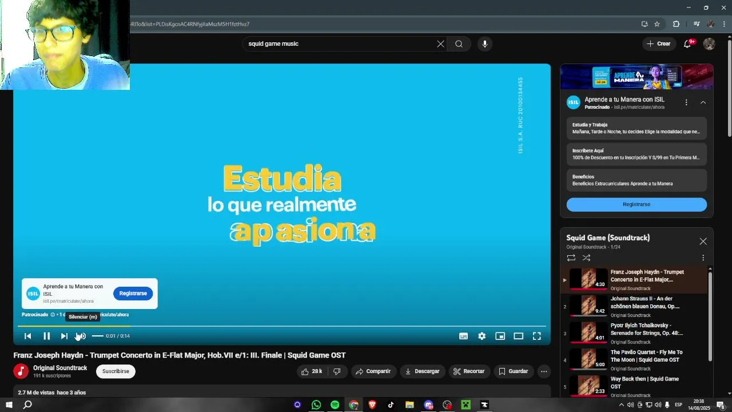Skip to the next video in playlist
Image resolution: width=732 pixels, height=412 pixels.
point(64,336)
